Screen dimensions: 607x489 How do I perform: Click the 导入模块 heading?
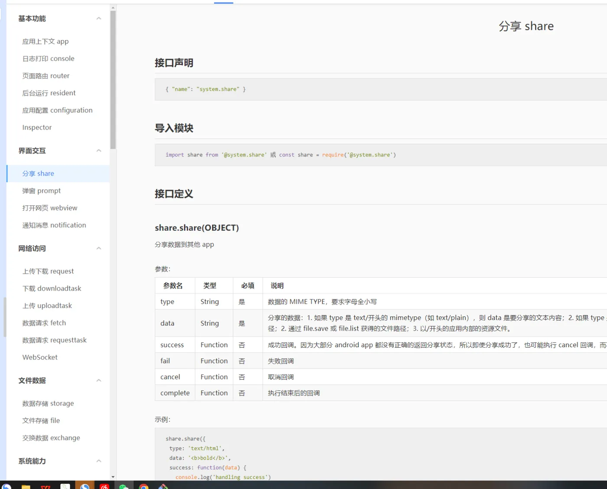click(174, 128)
